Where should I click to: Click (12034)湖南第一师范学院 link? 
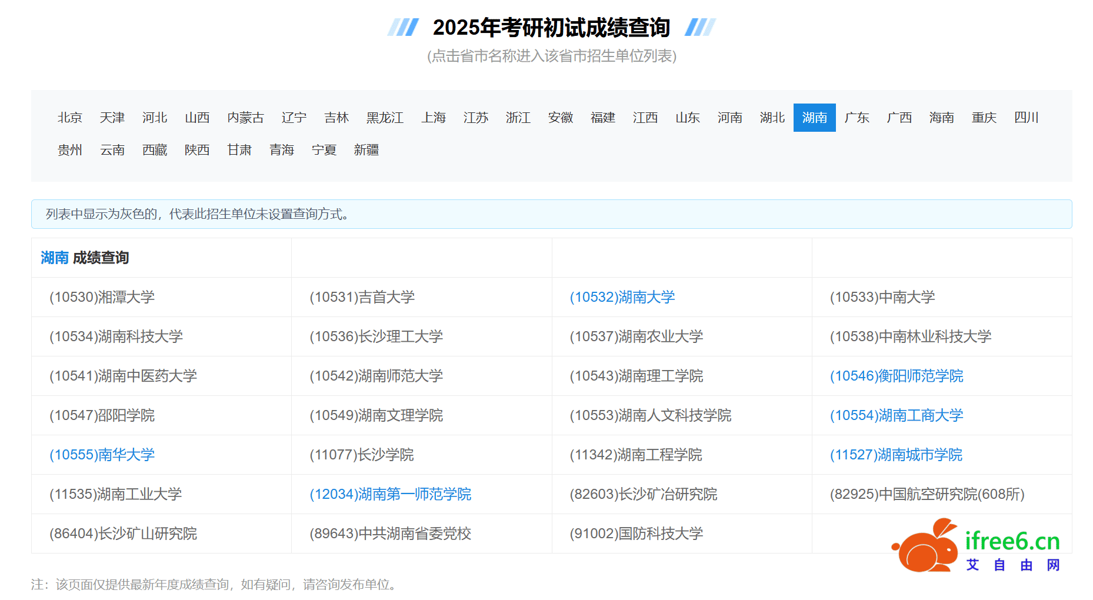[390, 494]
